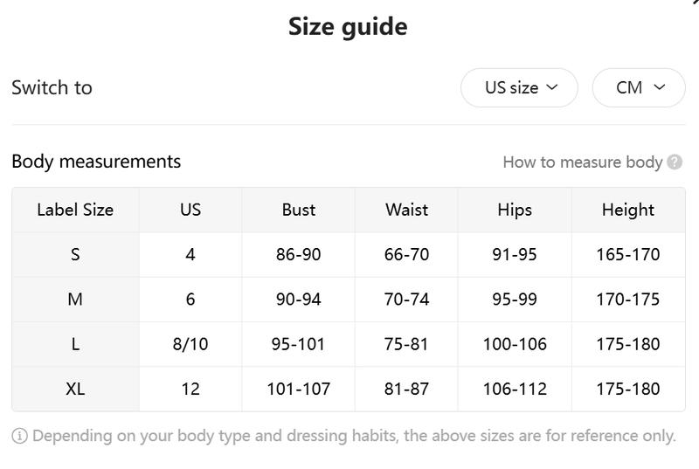699x469 pixels.
Task: Select the US column header
Action: coord(190,210)
